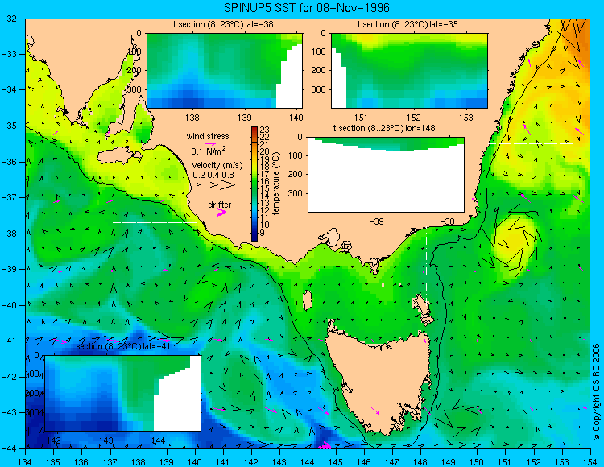Image resolution: width=604 pixels, height=467 pixels.
Task: Open the lat=-38 temperature section plot
Action: coord(225,71)
